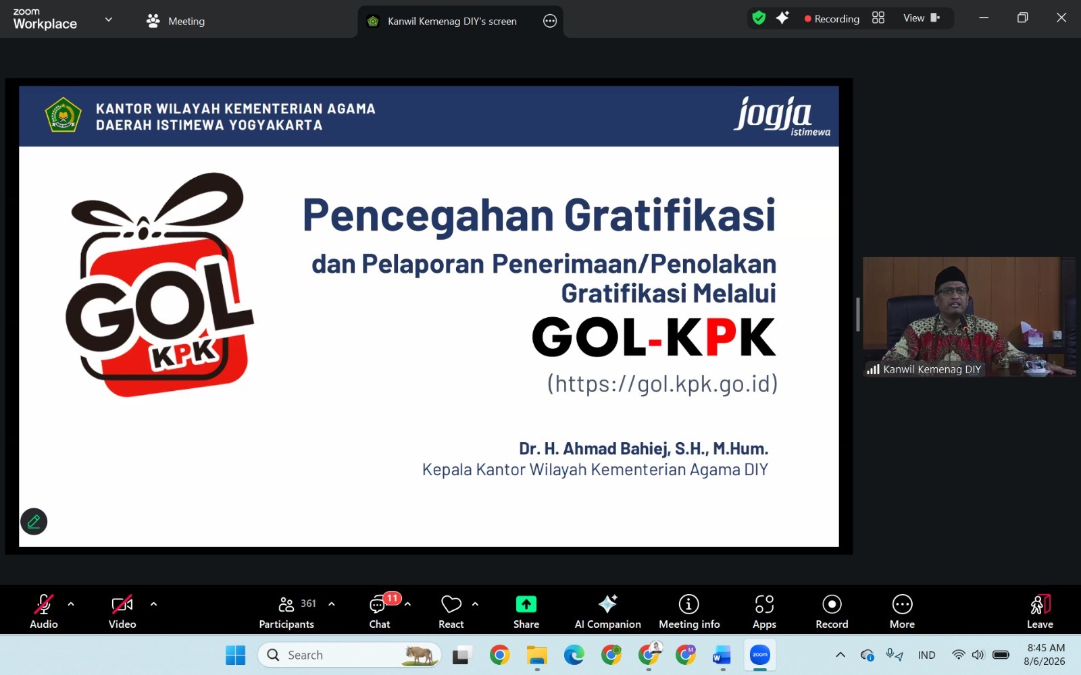Open Wi-Fi network settings icon
The image size is (1081, 675).
(958, 655)
